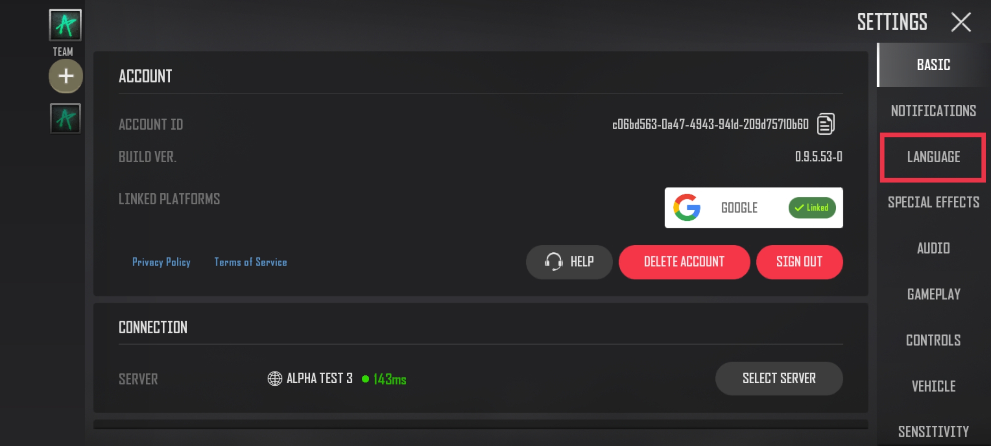Screen dimensions: 991x446
Task: Click SELECT SERVER dropdown button
Action: pyautogui.click(x=779, y=378)
